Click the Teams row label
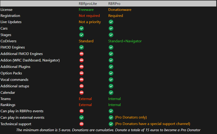Screen dimensions: 217x134 (5, 99)
